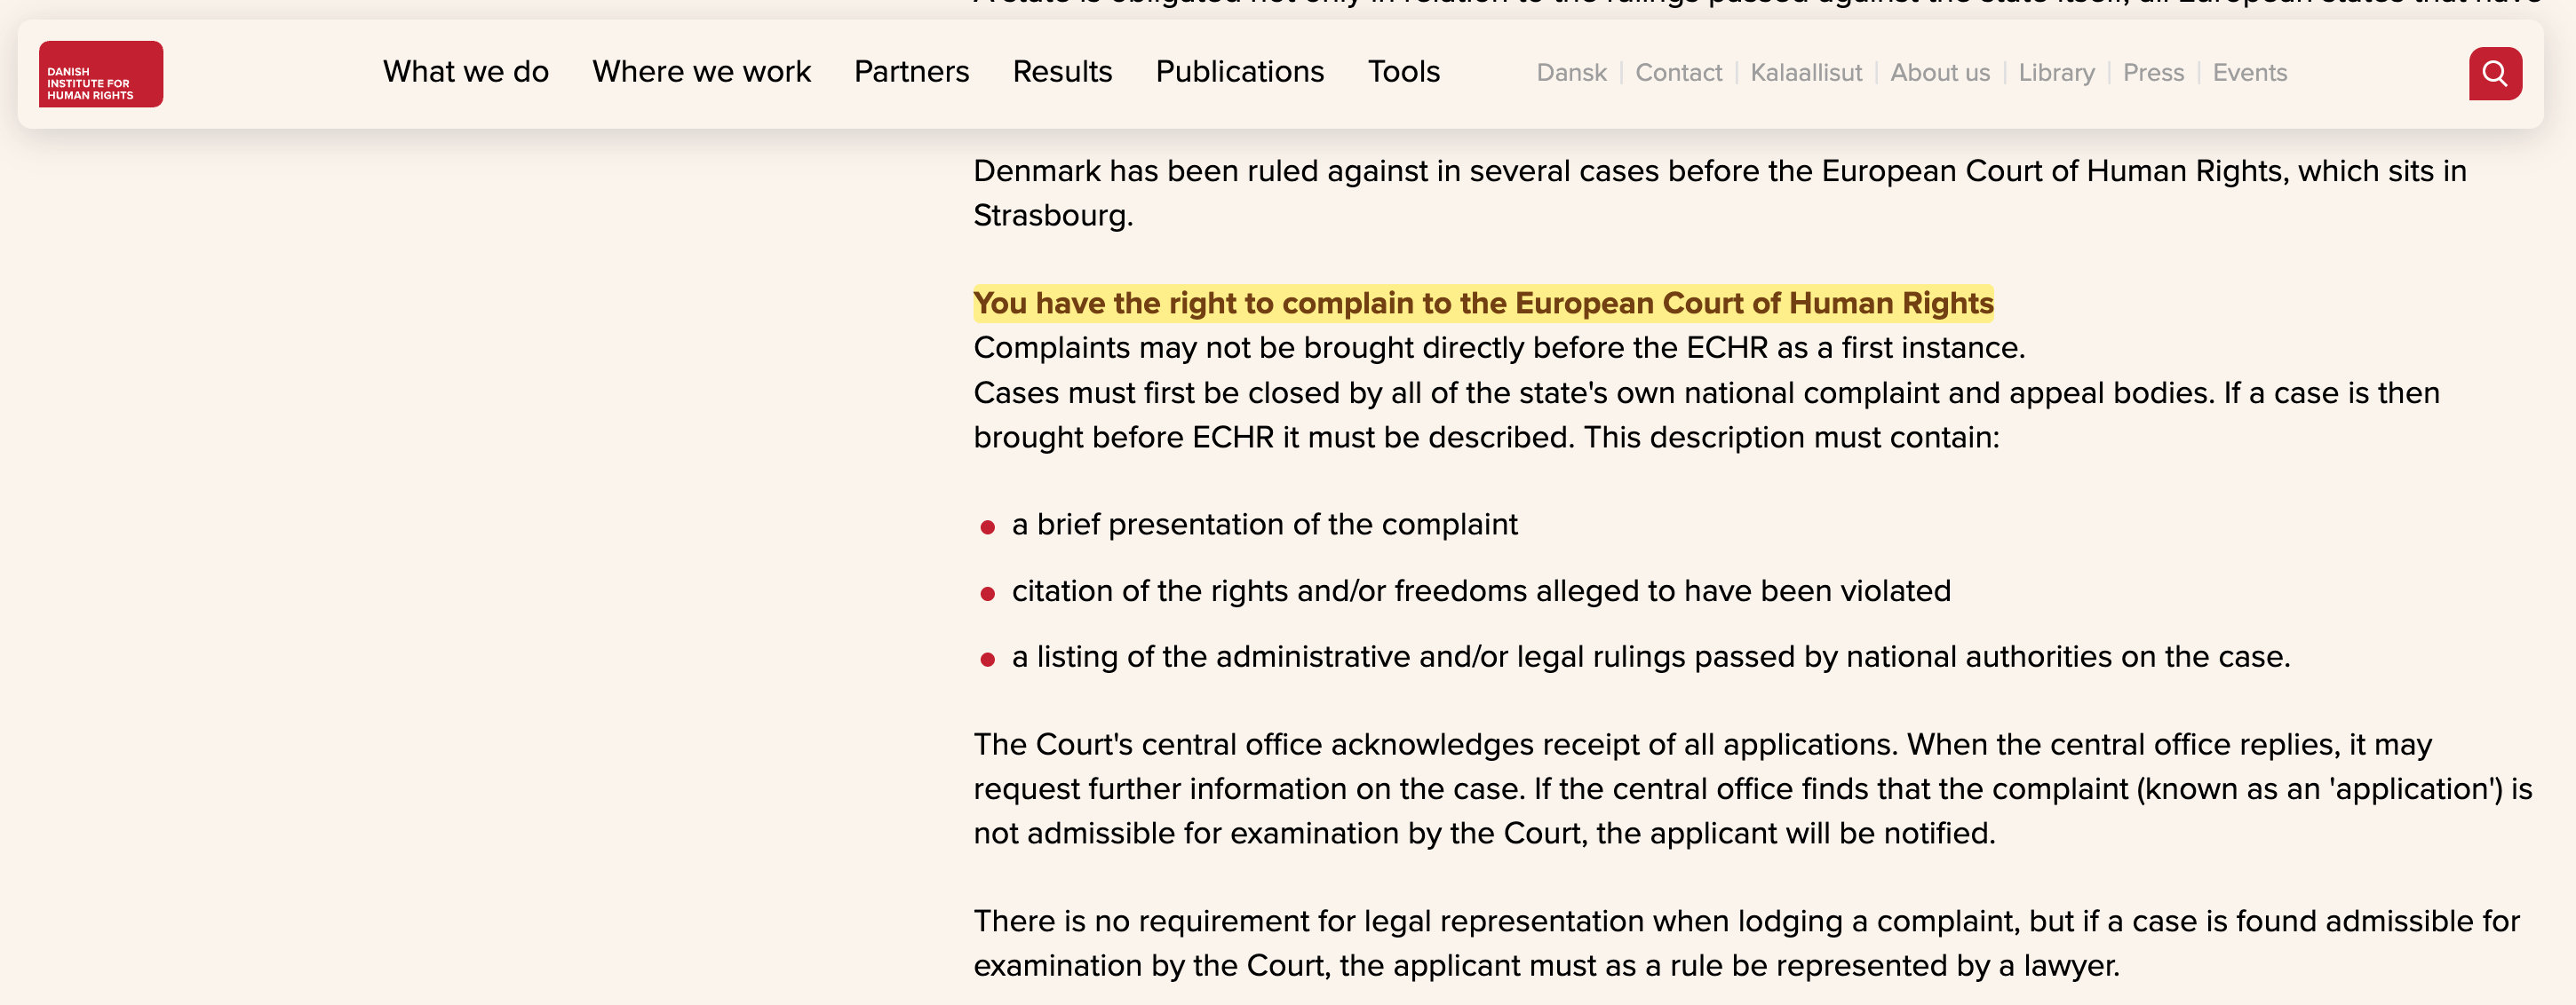2576x1005 pixels.
Task: Open the Publications menu item
Action: [x=1239, y=72]
